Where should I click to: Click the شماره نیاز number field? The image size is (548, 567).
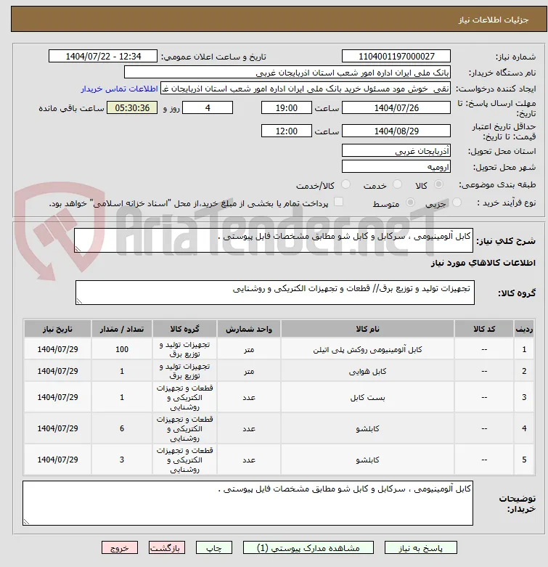click(x=396, y=57)
